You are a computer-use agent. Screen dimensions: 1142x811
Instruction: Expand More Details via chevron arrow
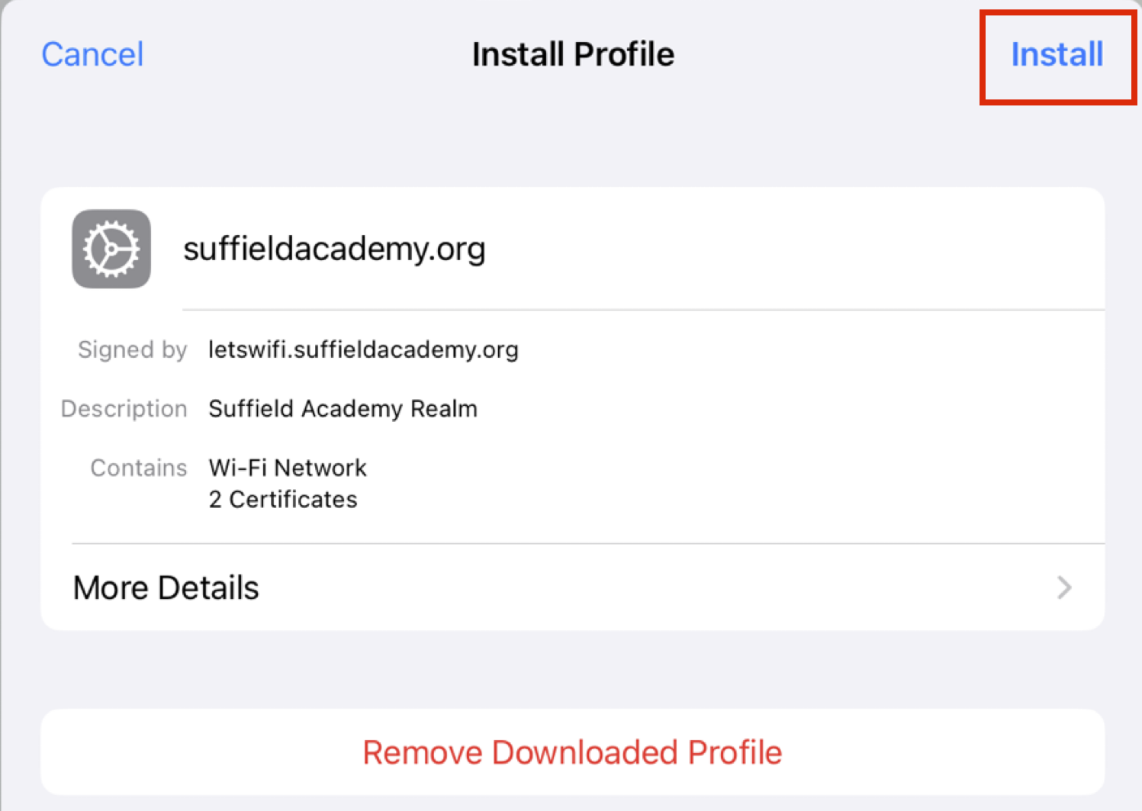pyautogui.click(x=1064, y=587)
